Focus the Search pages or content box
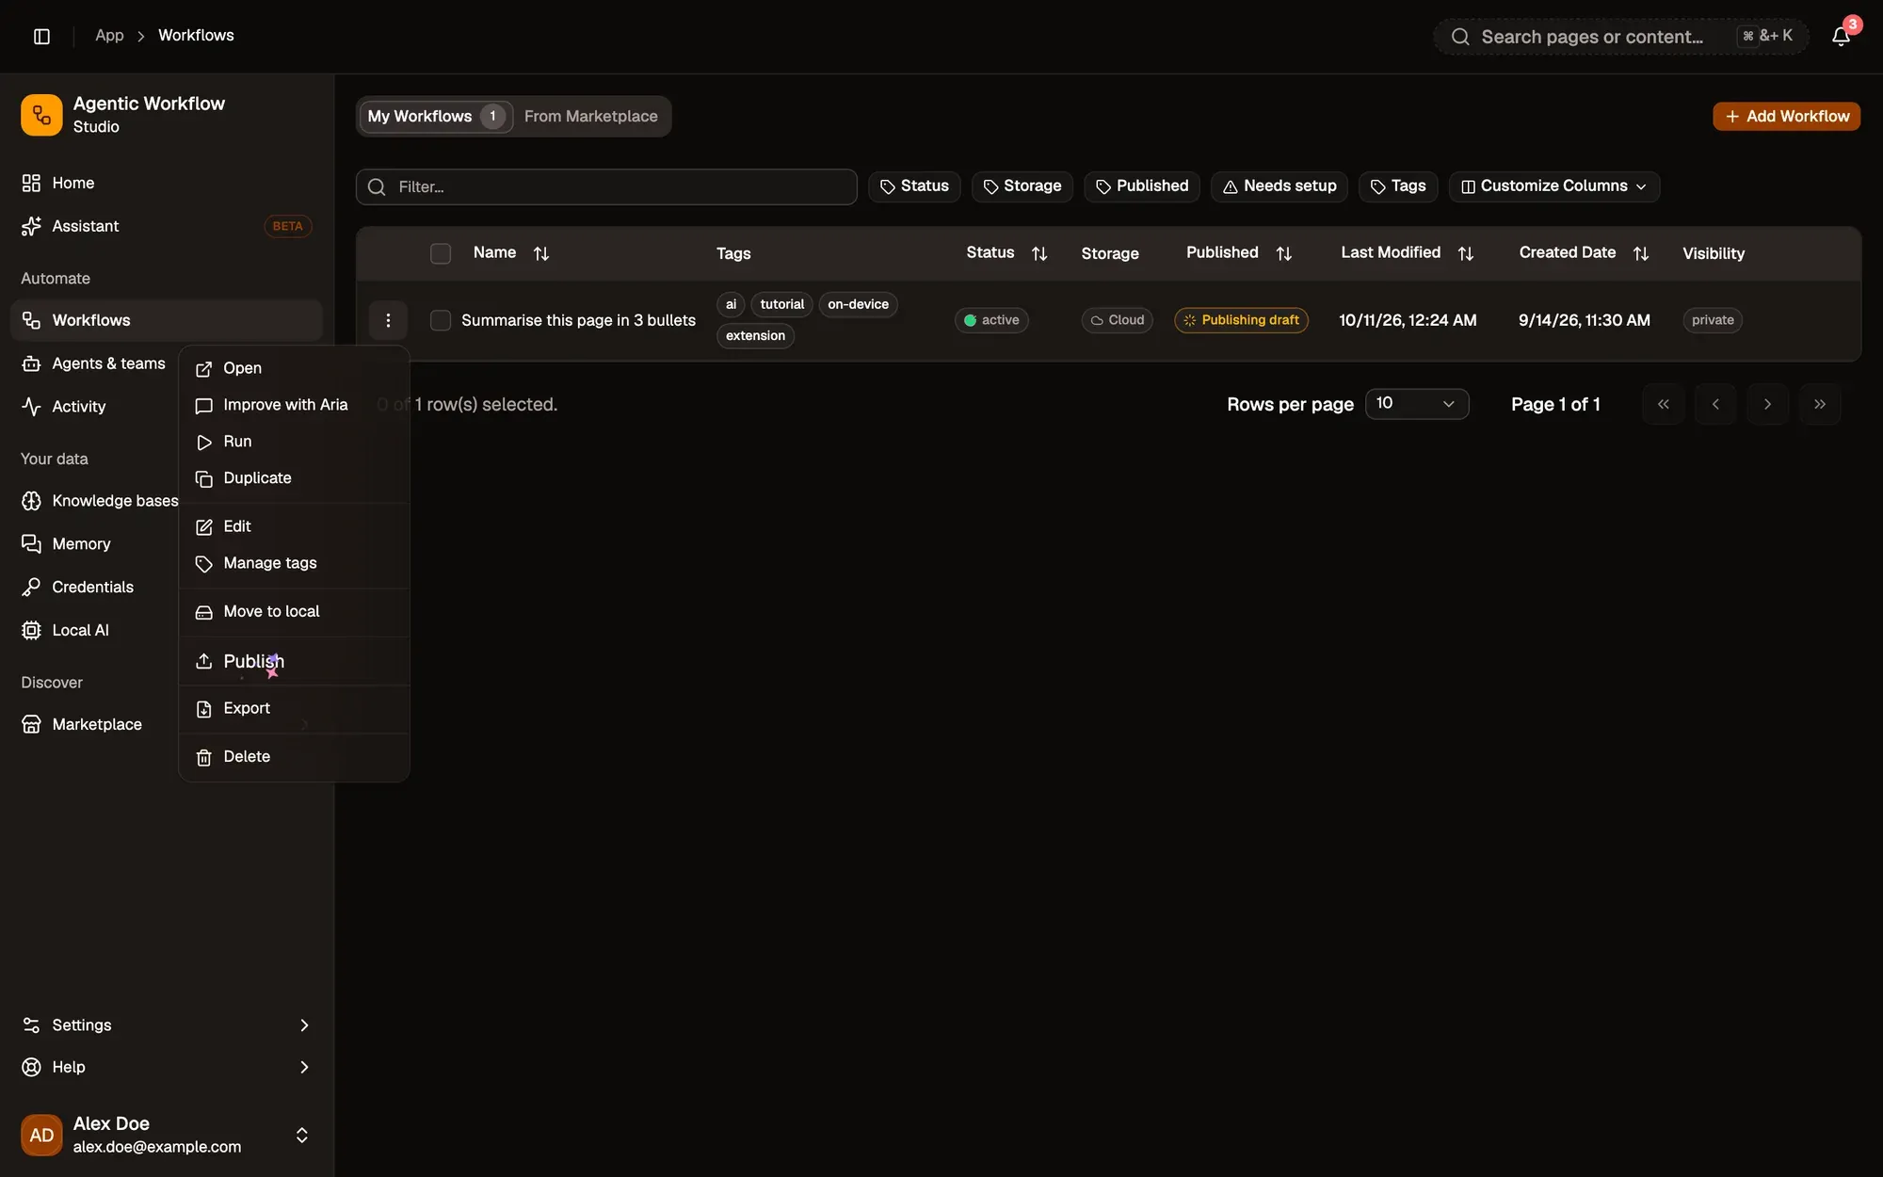Viewport: 1883px width, 1177px height. coord(1620,37)
